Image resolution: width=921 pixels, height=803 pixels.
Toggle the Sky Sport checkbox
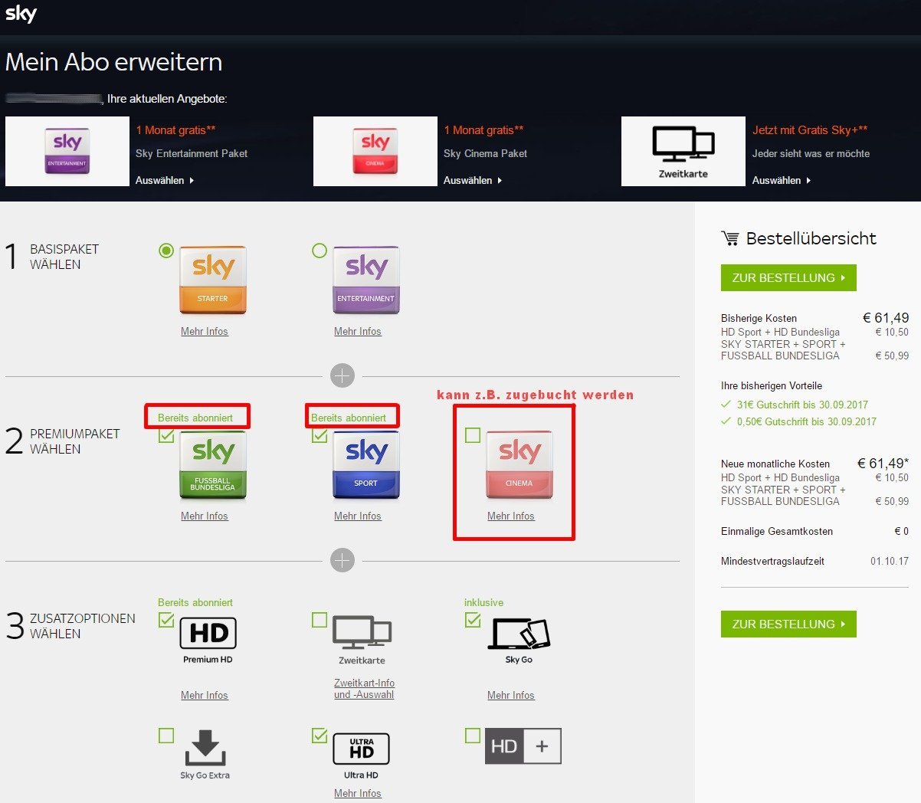320,435
